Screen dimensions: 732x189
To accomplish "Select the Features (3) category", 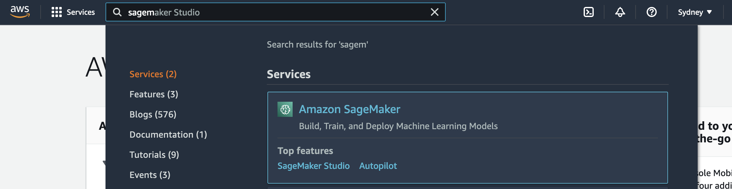I will [x=154, y=94].
